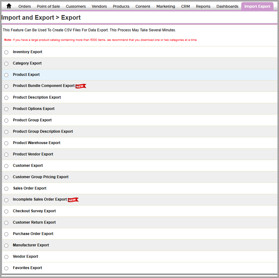Viewport: 279px width, 278px height.
Task: Select Category Export radio button
Action: (6, 64)
